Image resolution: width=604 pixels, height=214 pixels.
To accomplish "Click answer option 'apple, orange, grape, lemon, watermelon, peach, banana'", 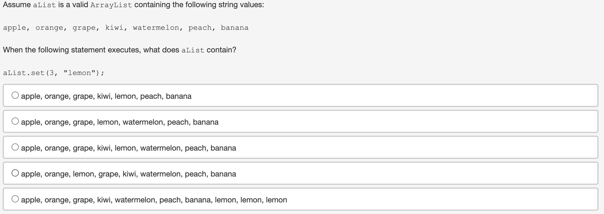I will point(120,122).
